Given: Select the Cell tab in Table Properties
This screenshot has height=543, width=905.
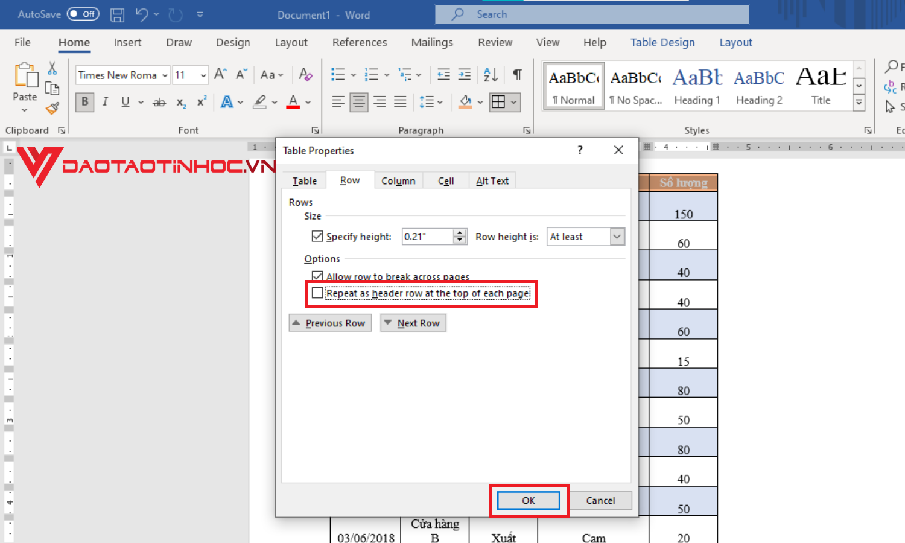Looking at the screenshot, I should (x=446, y=180).
